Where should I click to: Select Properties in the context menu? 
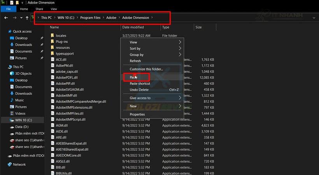[137, 114]
